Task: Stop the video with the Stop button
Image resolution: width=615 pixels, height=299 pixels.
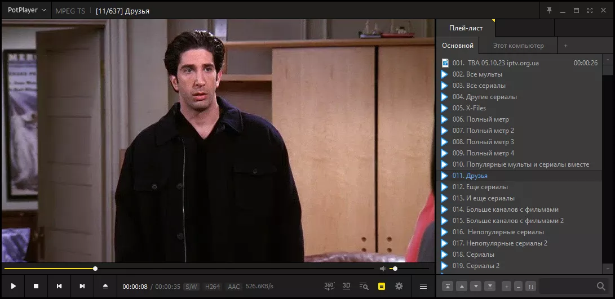Action: (x=36, y=286)
